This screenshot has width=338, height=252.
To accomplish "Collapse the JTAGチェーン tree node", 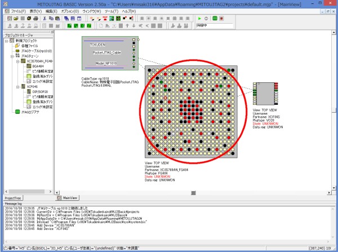I will (x=12, y=56).
